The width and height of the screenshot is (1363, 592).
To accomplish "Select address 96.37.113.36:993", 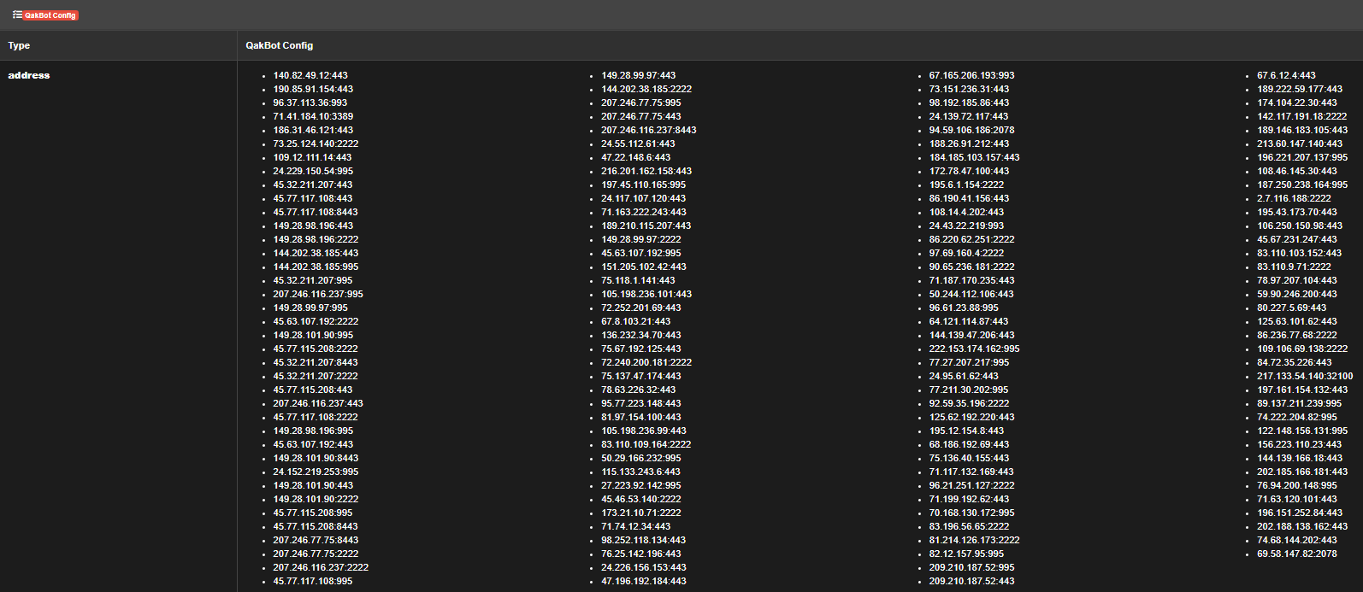I will 310,103.
